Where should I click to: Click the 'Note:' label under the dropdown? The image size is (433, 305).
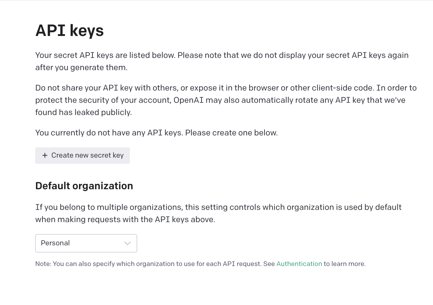point(43,264)
